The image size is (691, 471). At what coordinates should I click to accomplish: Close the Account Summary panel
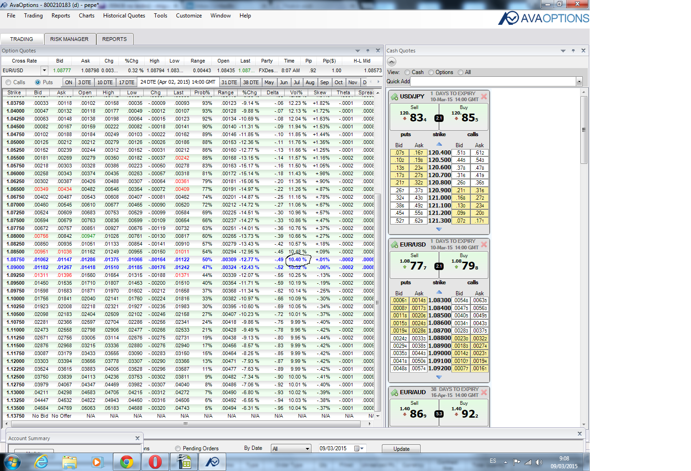pos(137,438)
